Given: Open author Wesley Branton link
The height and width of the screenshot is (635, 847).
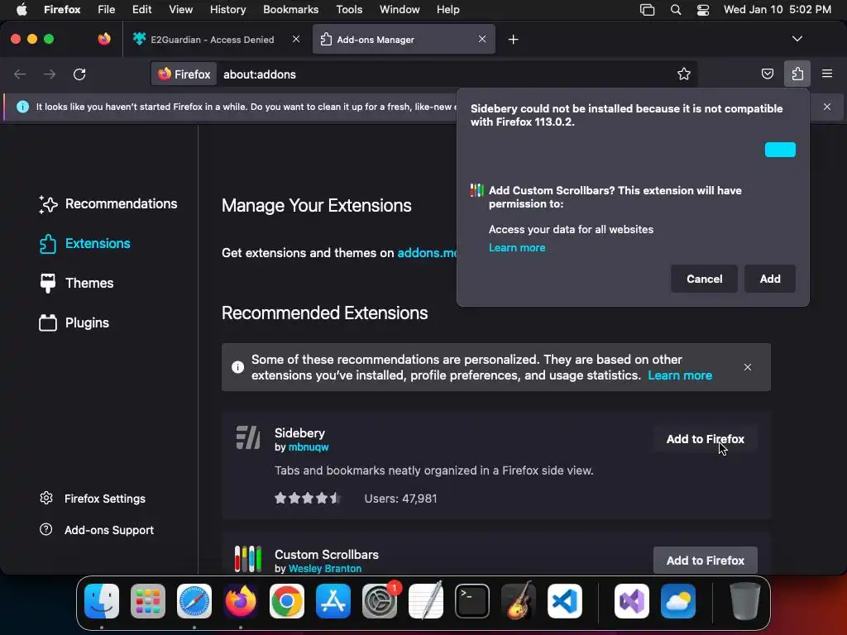Looking at the screenshot, I should click(324, 569).
